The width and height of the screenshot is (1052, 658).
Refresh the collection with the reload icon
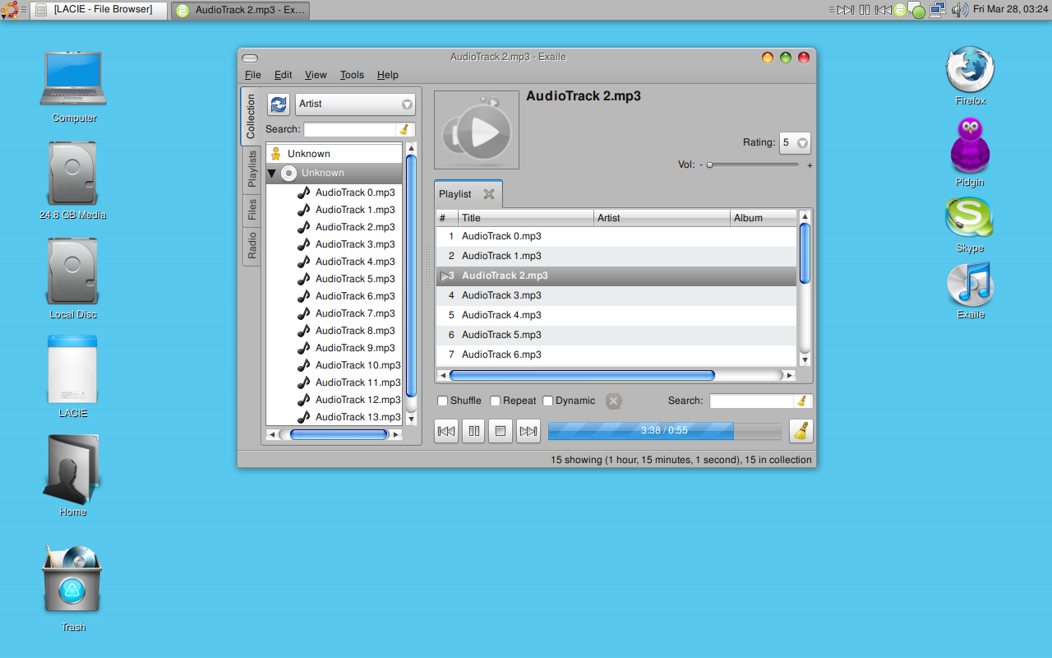[279, 104]
